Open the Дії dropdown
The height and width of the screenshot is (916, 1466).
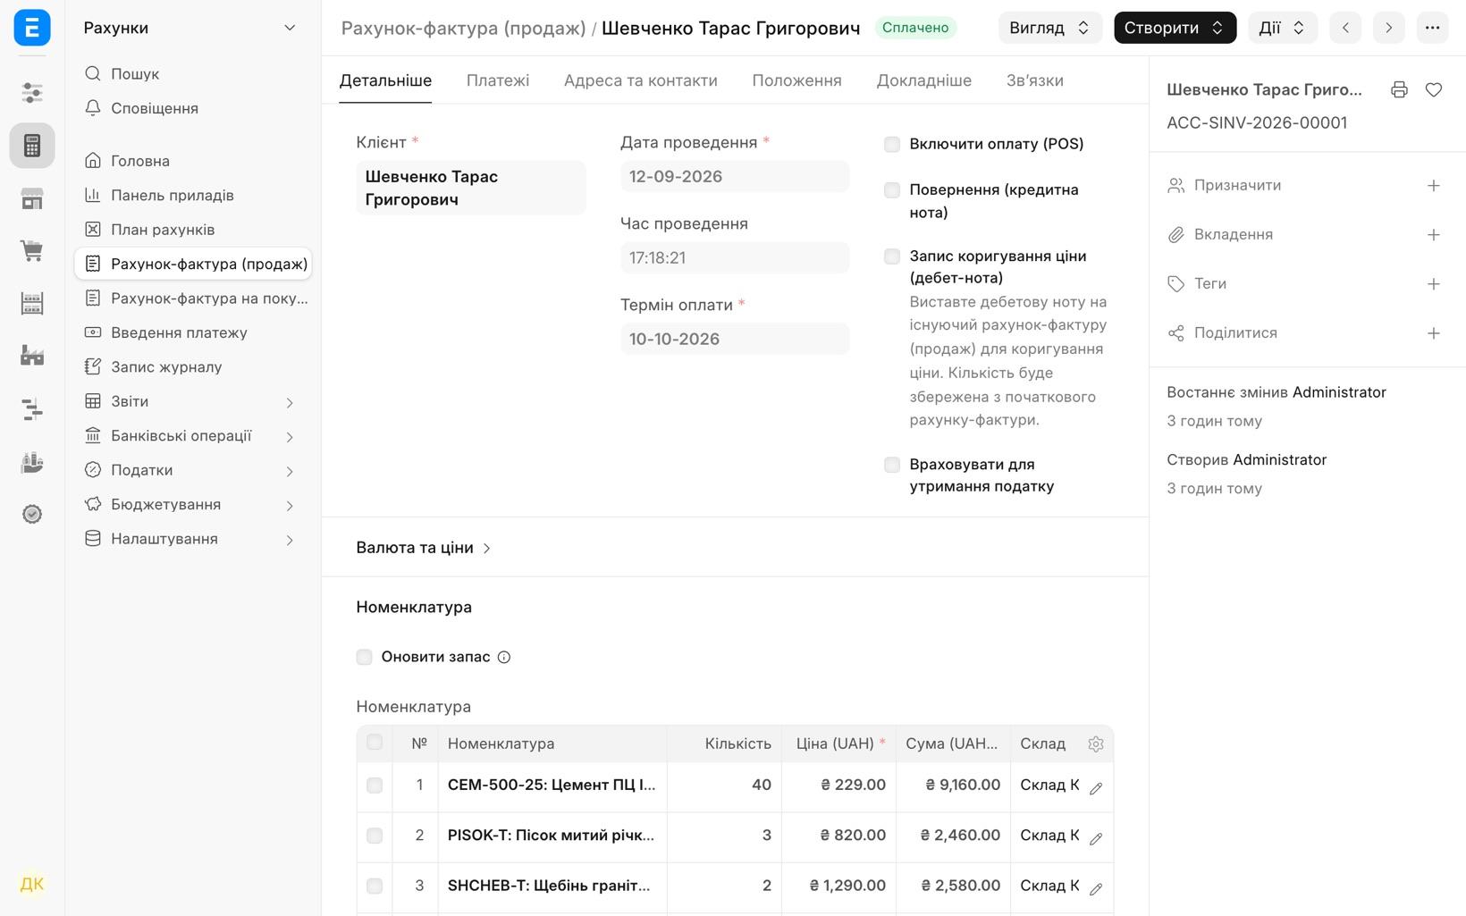click(1283, 28)
